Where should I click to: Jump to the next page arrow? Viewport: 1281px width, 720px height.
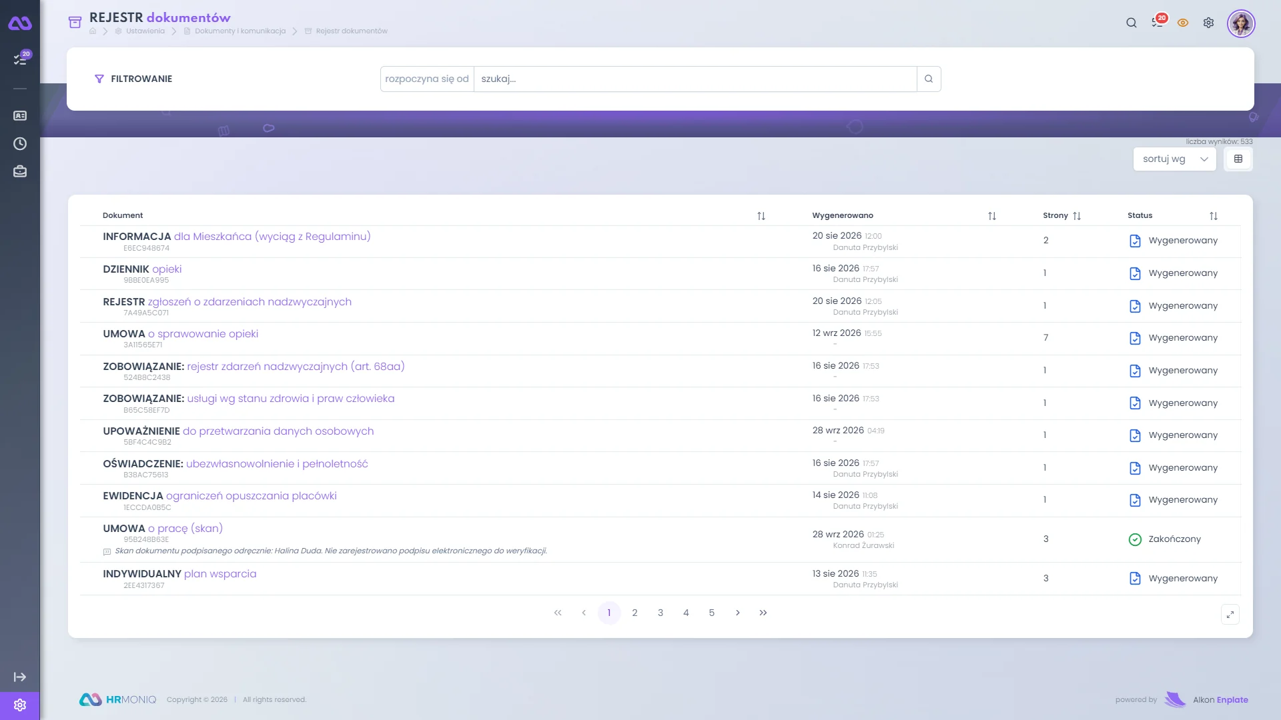pos(737,613)
